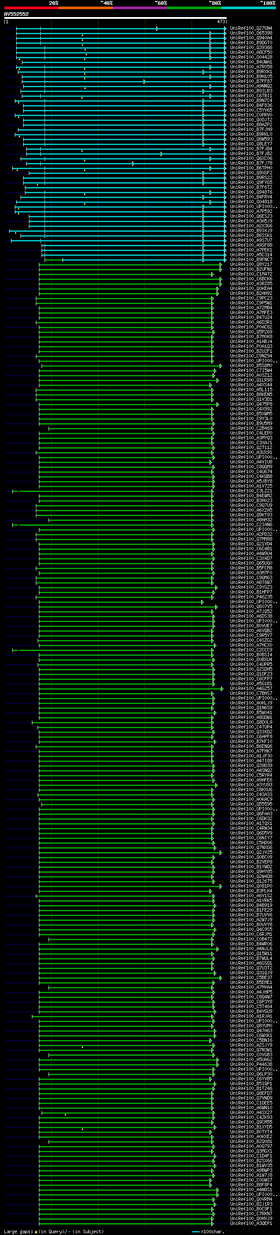Click the Large gaps legend text

tap(18, 1231)
